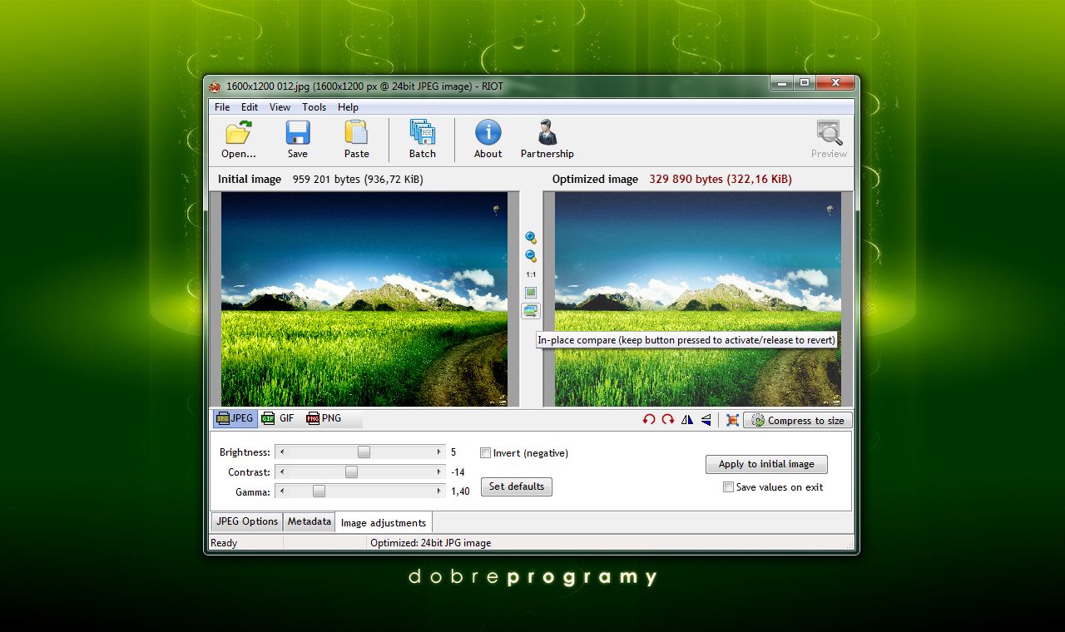Flip the image horizontally

[687, 420]
